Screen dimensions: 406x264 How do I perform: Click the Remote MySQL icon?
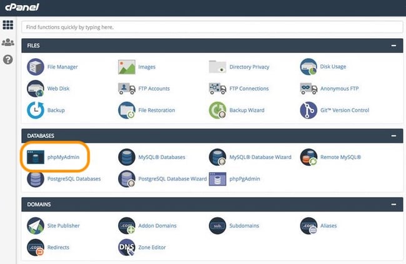[x=309, y=157]
